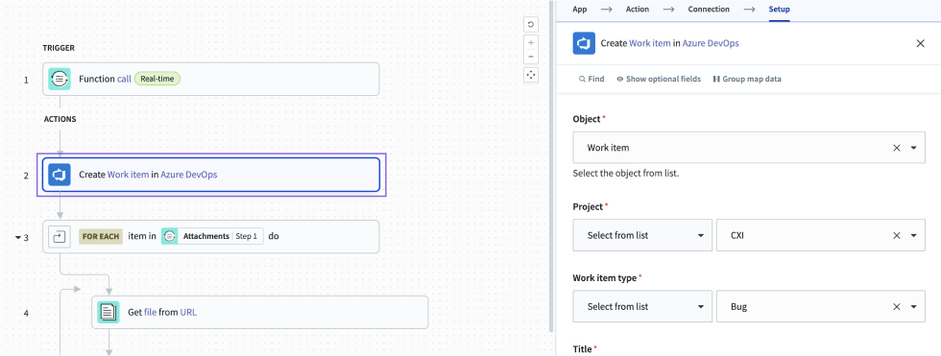The image size is (941, 356).
Task: Click Group map data
Action: (747, 79)
